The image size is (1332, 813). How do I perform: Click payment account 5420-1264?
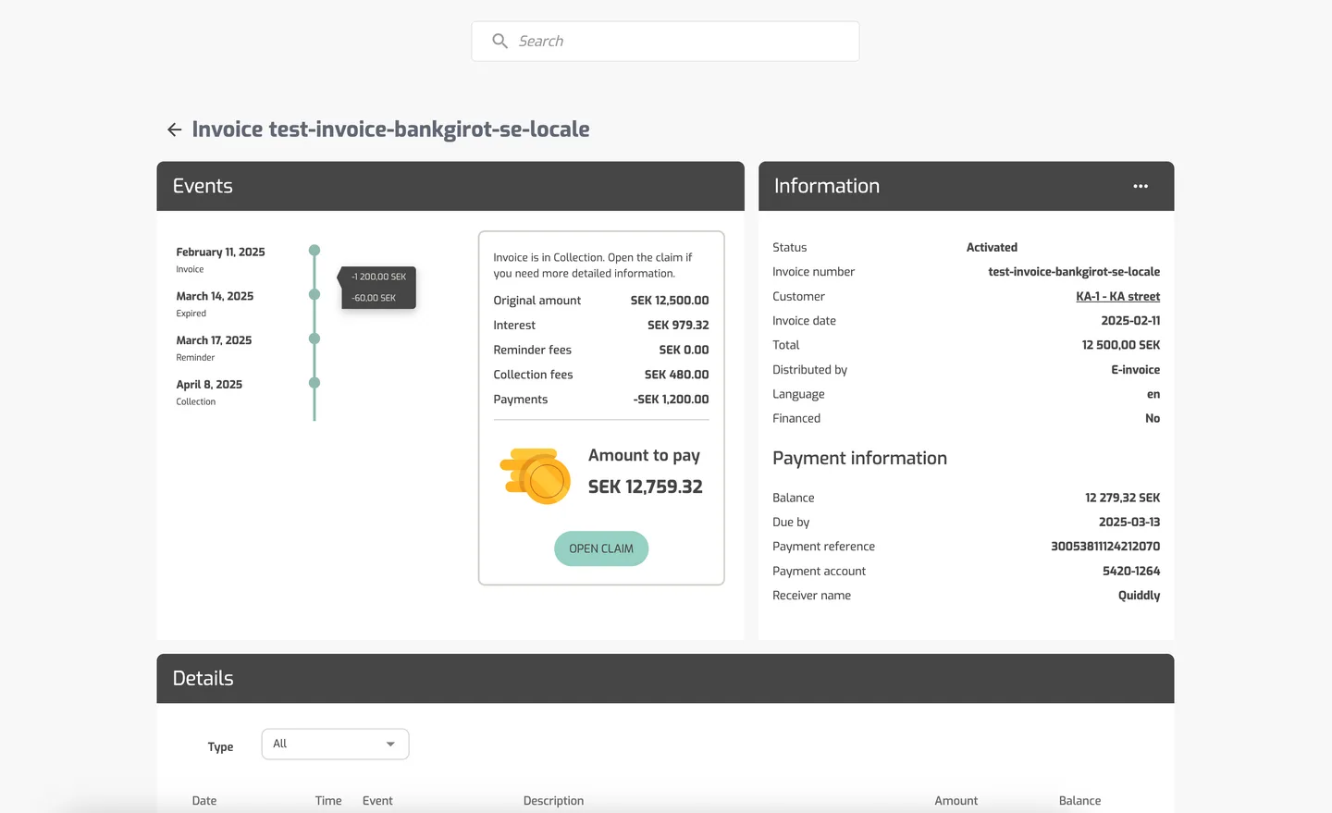(1131, 572)
